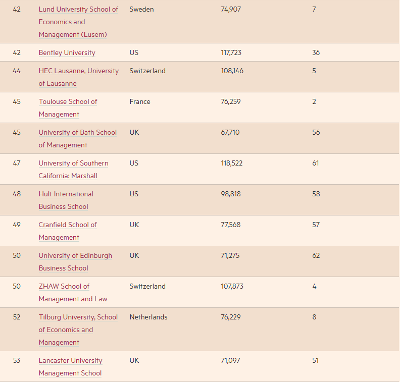Click UK in the Lancaster University row
This screenshot has height=382, width=400.
click(x=134, y=361)
